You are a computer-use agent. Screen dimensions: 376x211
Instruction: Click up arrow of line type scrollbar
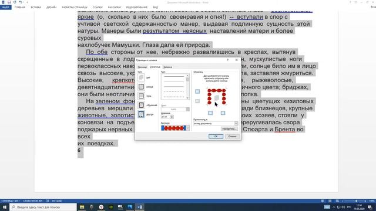[x=187, y=76]
